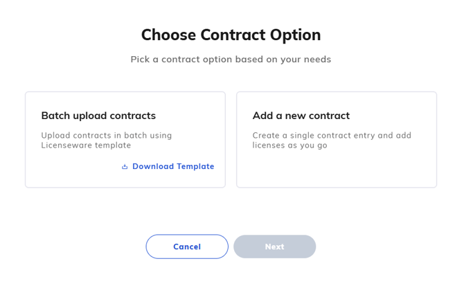Click the greyed-out Next button

click(275, 247)
